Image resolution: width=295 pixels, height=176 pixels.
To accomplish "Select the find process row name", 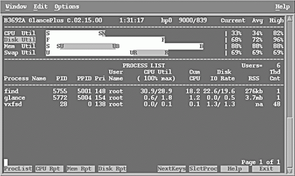I will coord(11,91).
